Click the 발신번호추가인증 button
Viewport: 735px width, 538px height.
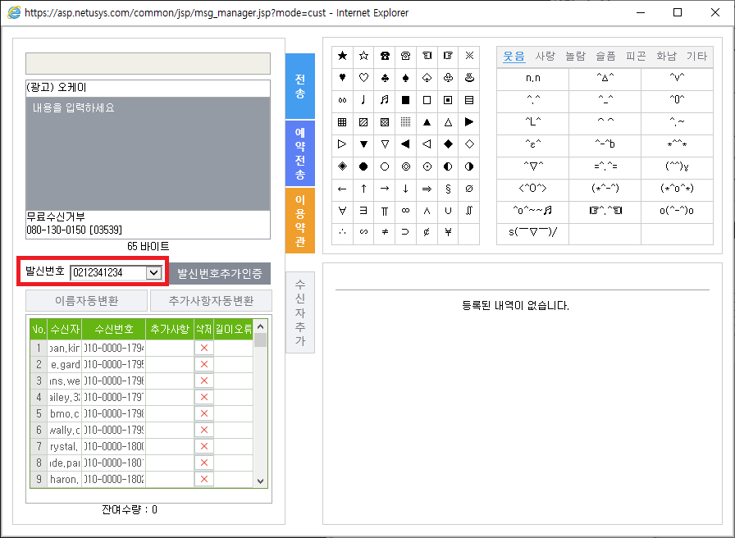220,274
